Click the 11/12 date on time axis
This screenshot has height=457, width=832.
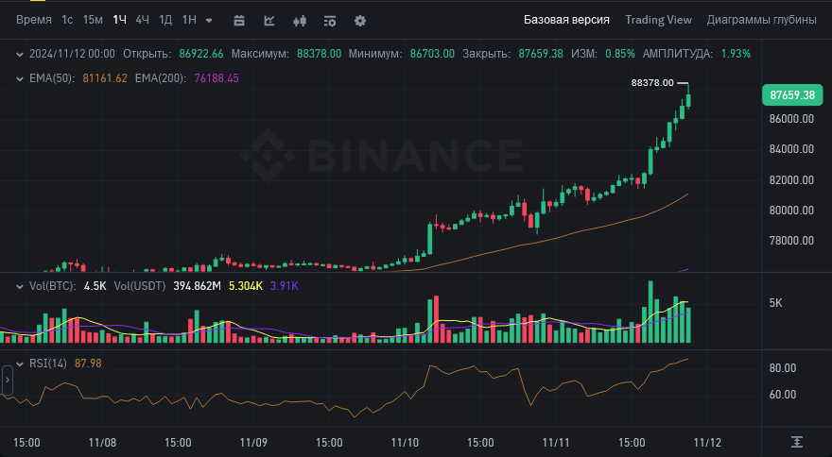pos(708,443)
